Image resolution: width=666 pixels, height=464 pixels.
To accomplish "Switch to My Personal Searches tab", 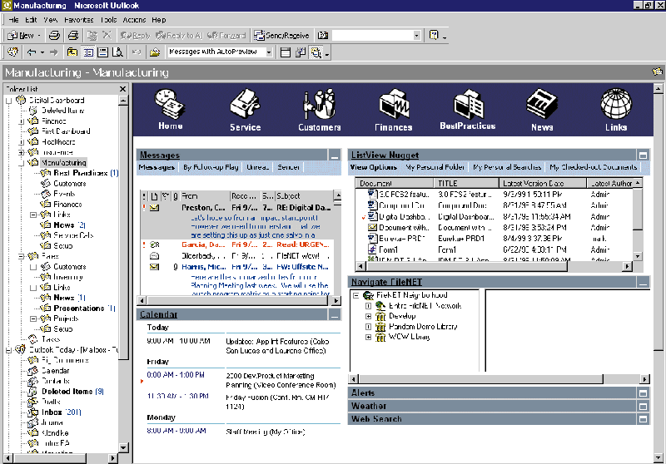I will (x=509, y=167).
